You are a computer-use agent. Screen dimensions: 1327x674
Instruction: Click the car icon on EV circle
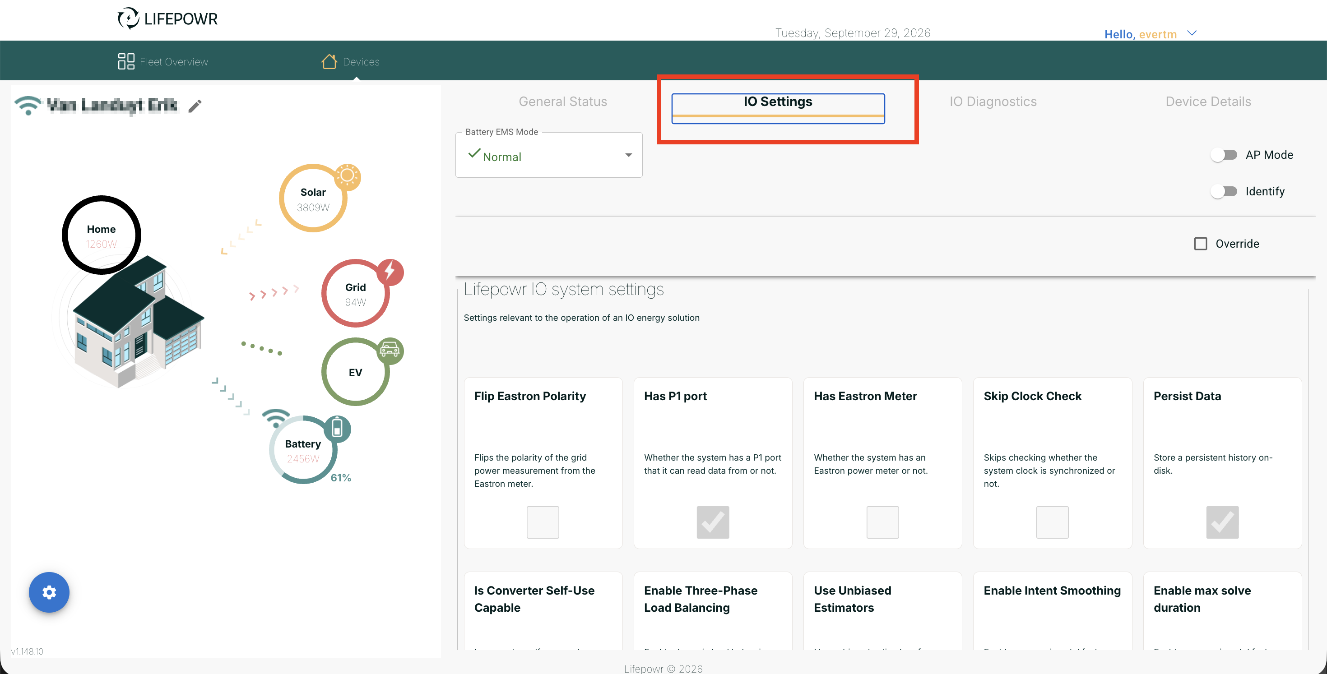pyautogui.click(x=390, y=350)
